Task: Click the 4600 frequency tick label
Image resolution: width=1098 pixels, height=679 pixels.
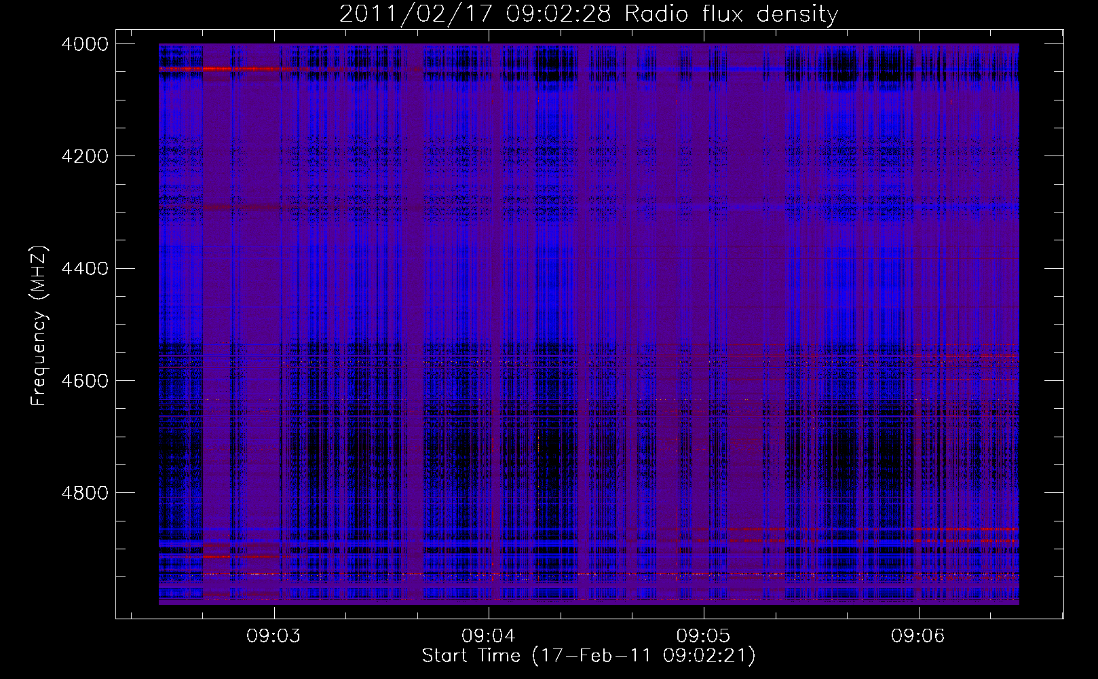Action: pos(85,381)
